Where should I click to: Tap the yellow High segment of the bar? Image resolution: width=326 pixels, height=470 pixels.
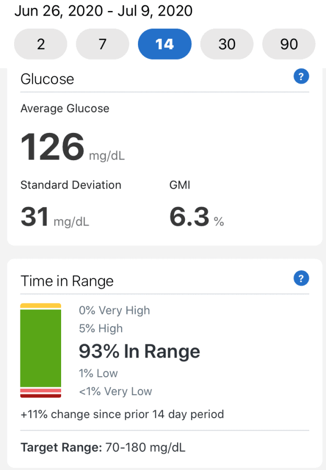[x=41, y=305]
